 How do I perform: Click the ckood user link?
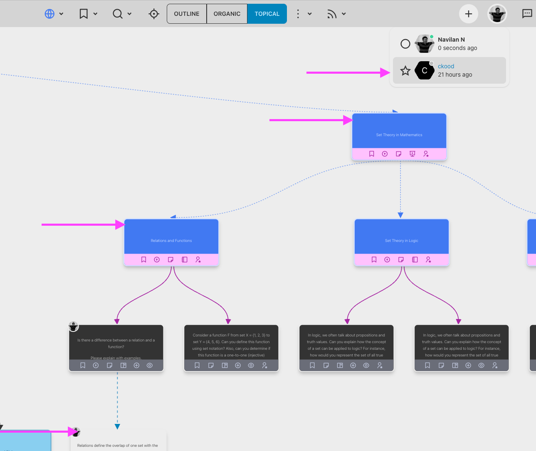pos(446,66)
